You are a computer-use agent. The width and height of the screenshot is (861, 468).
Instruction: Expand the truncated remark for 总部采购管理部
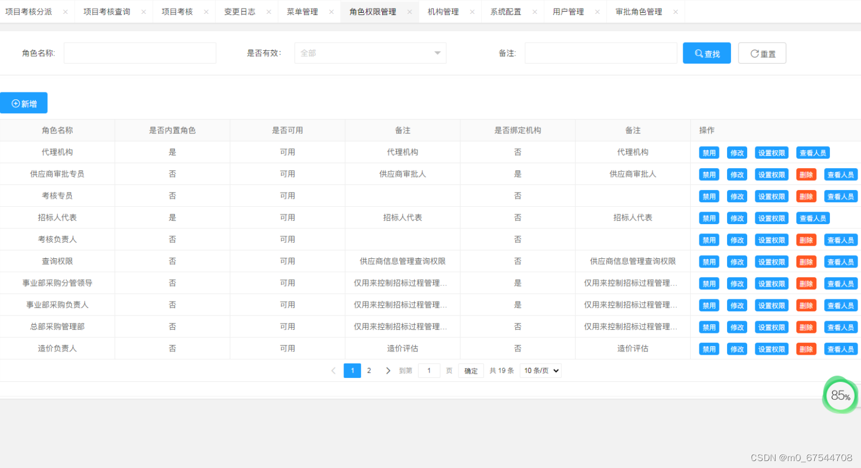tap(402, 326)
